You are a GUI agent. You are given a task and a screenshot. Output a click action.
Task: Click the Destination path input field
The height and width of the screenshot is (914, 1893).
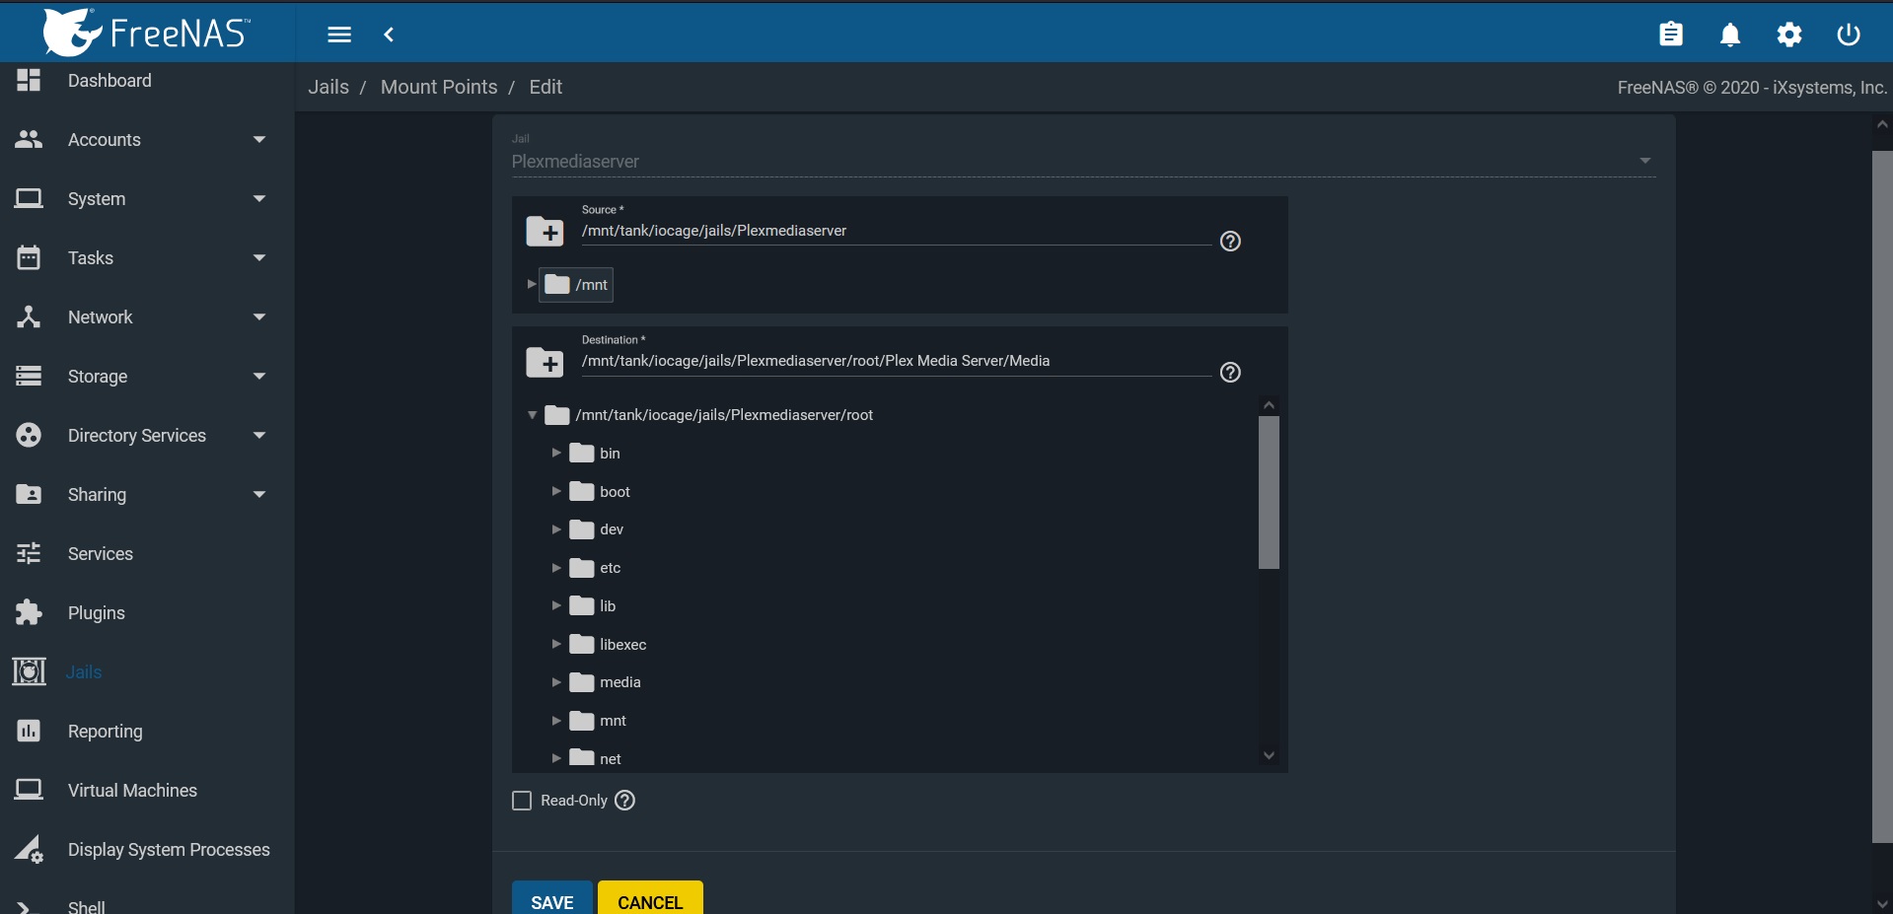coord(896,361)
